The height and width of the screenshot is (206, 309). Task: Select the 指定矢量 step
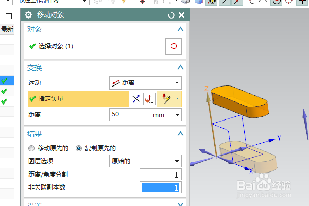pyautogui.click(x=78, y=99)
